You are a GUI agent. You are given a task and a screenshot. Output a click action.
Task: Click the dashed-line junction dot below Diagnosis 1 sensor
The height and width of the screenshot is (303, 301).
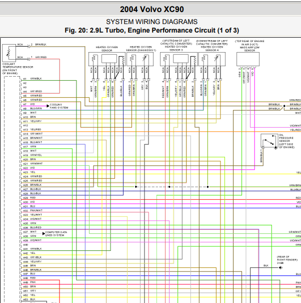(136, 187)
